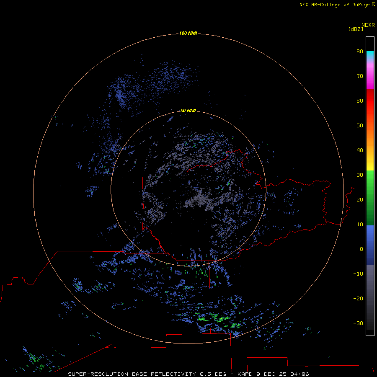Click the [dBZ] units label
Image resolution: width=377 pixels, height=377 pixels.
pos(356,29)
